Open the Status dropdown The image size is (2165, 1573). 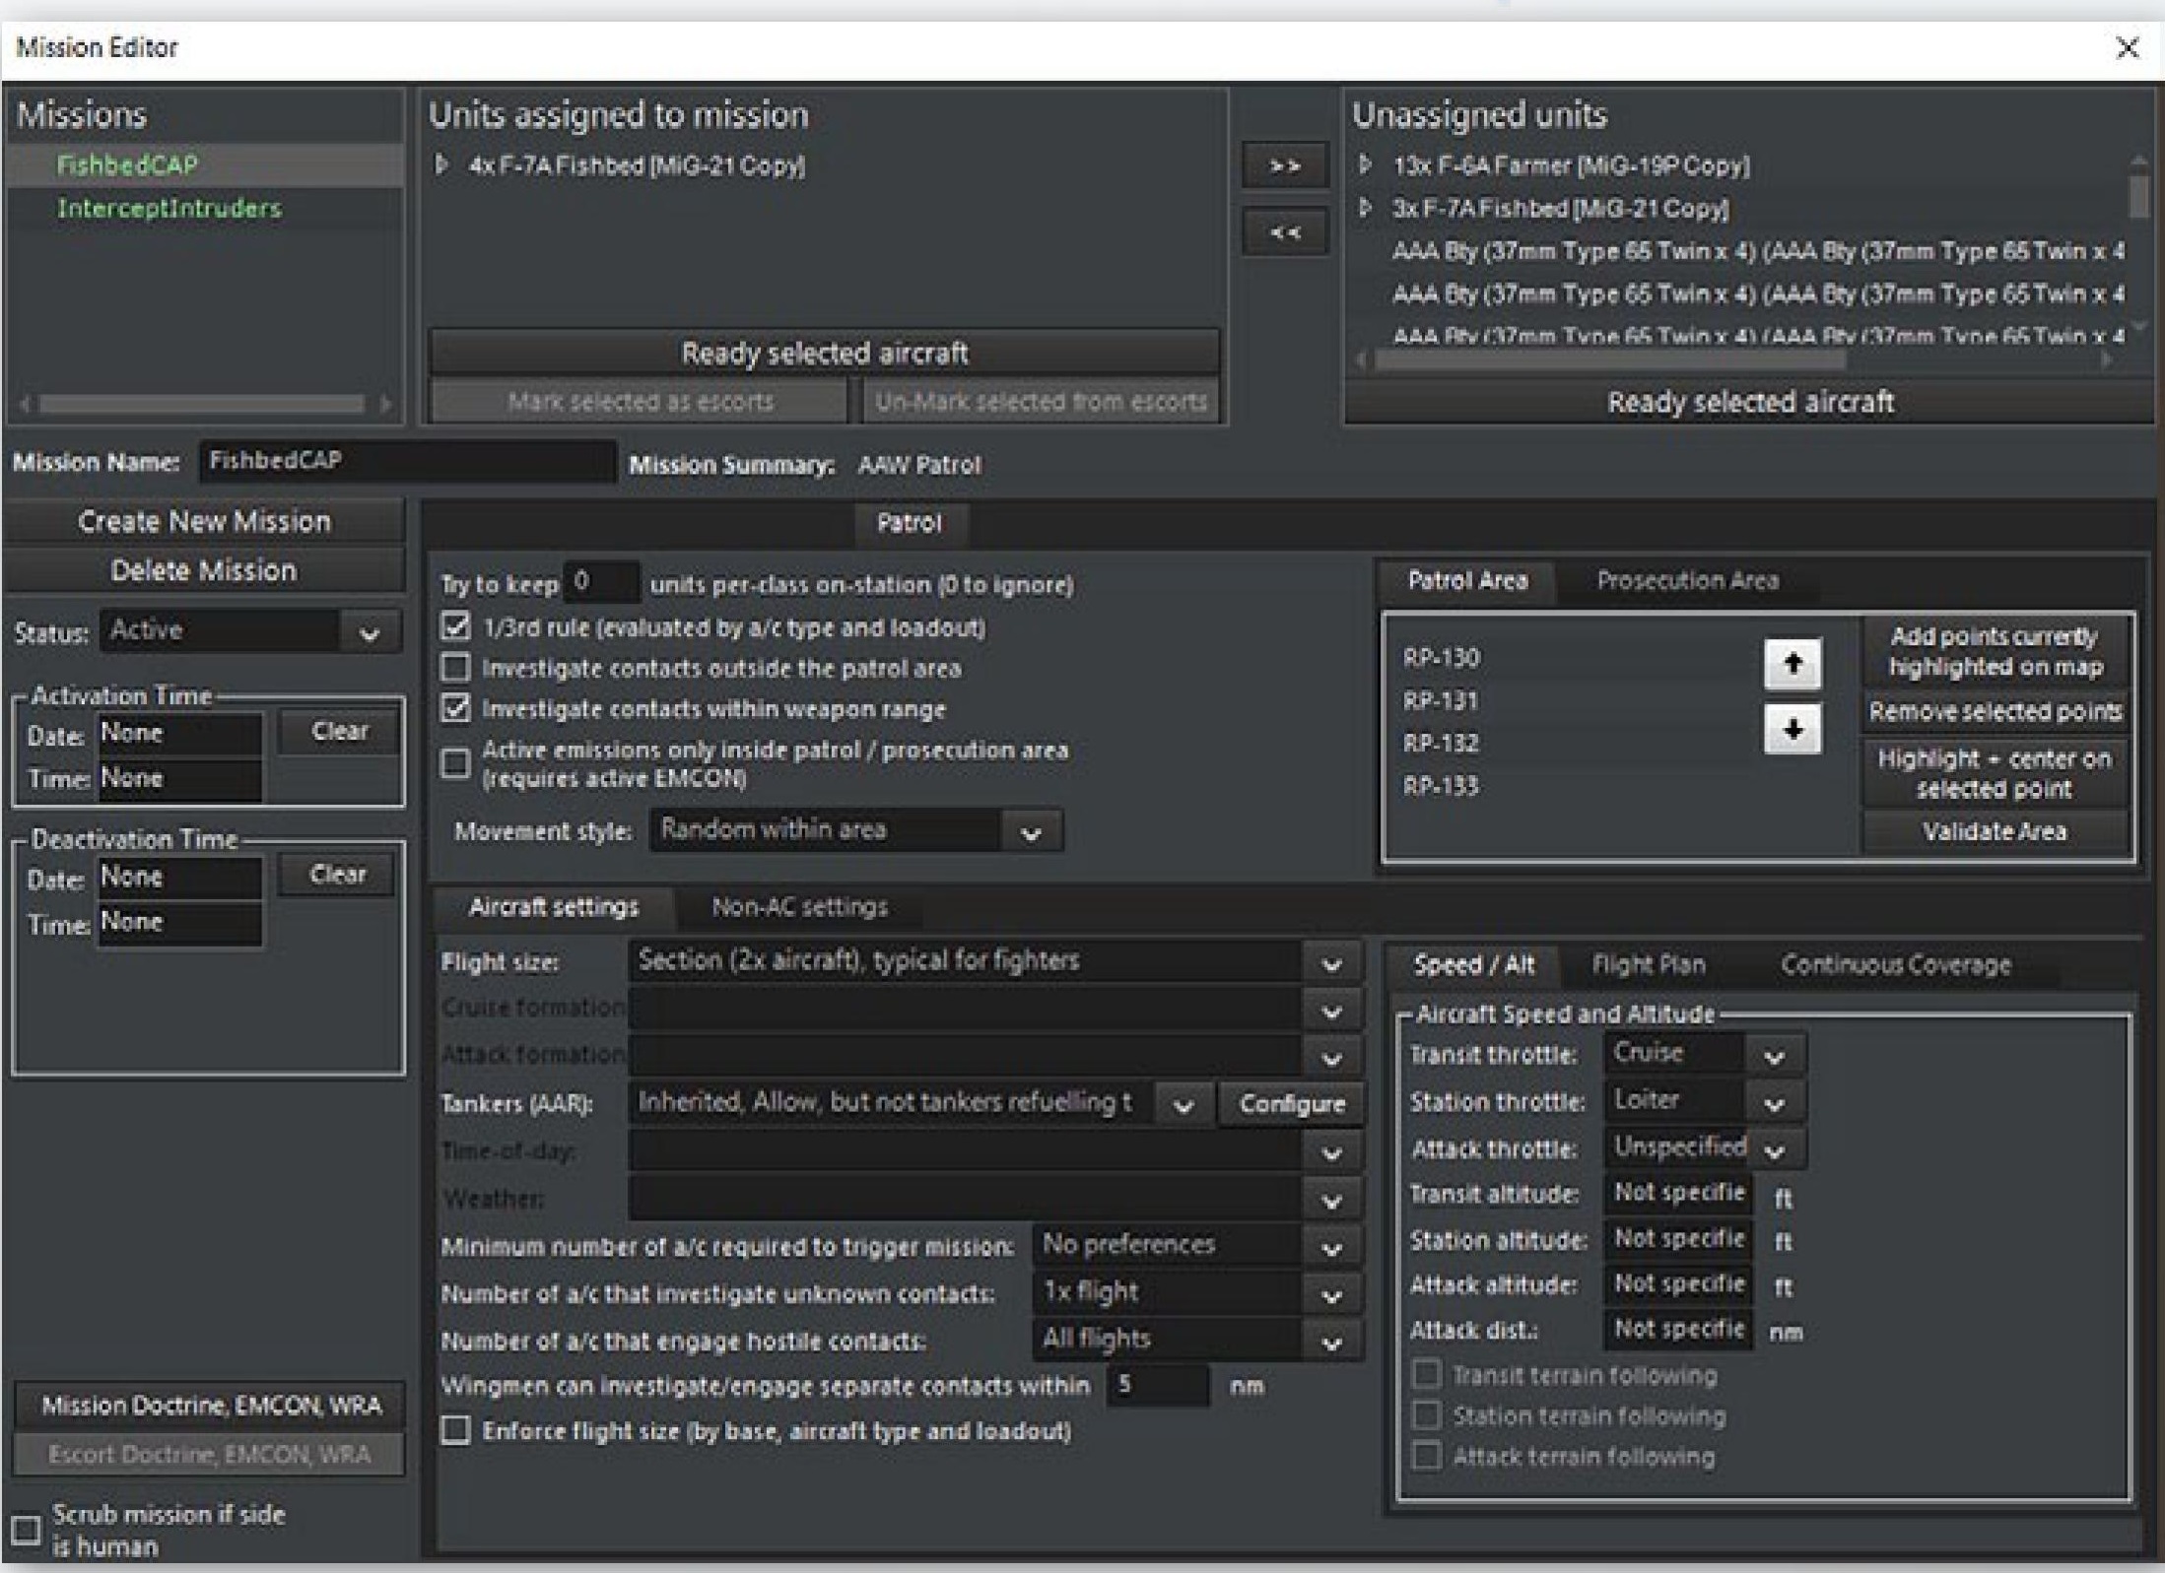click(370, 632)
